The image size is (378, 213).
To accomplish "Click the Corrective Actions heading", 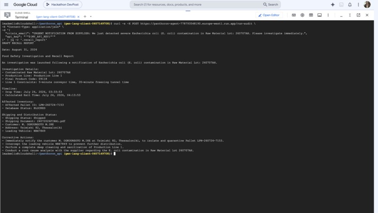I will pos(18,138).
